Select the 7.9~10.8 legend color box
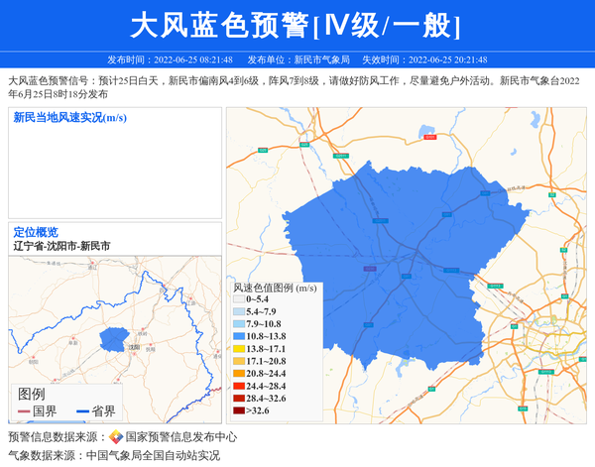 (238, 324)
